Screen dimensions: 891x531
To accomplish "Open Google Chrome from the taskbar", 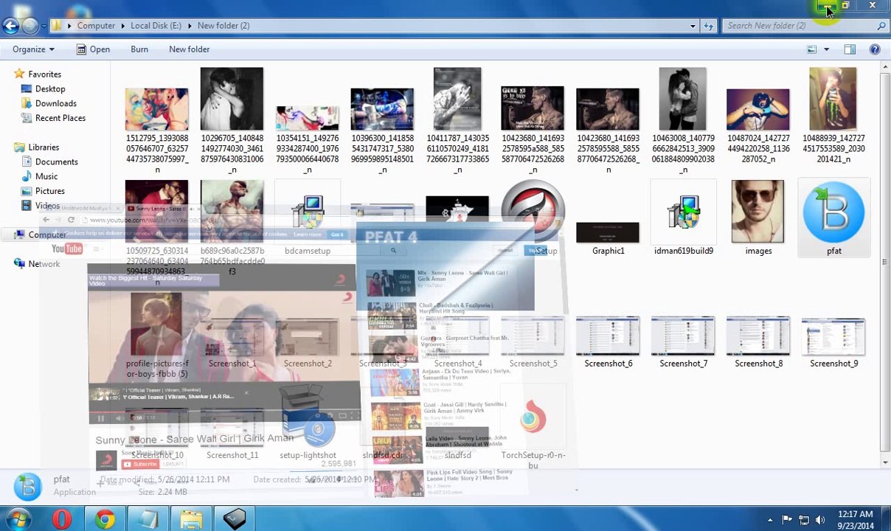I will pyautogui.click(x=105, y=520).
